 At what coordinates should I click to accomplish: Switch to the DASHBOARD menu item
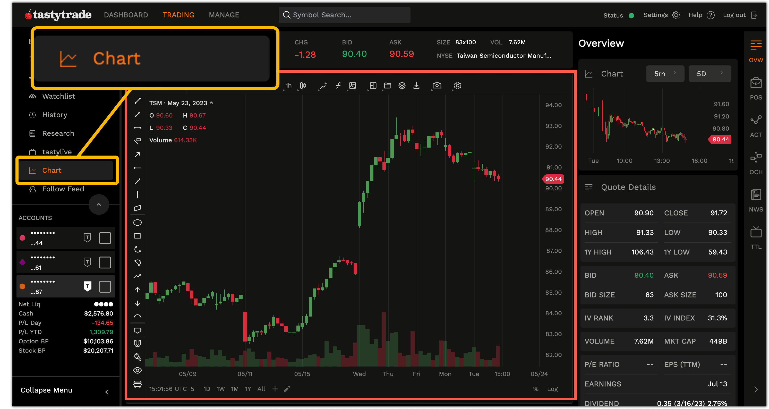pyautogui.click(x=126, y=15)
